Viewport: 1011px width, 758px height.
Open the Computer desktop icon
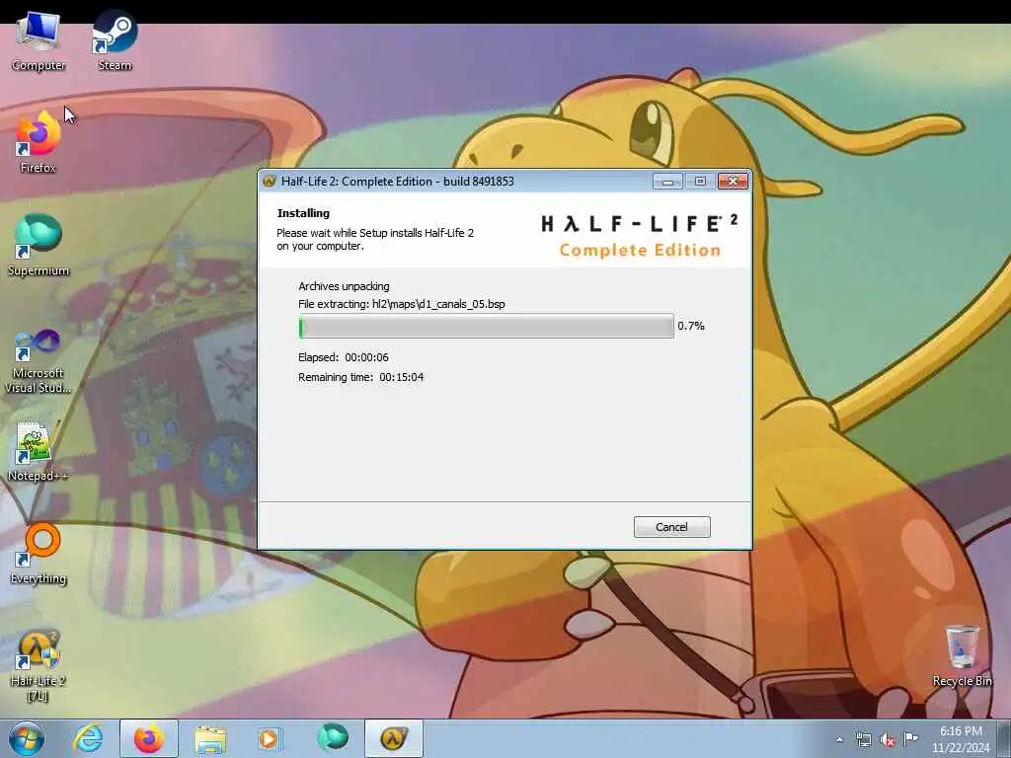(x=39, y=40)
